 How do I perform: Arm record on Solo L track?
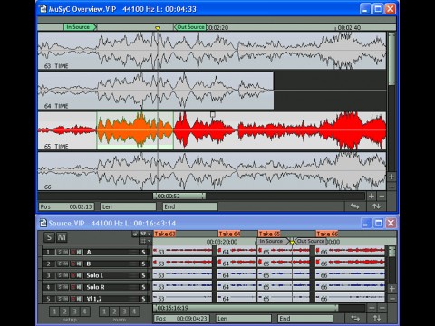pyautogui.click(x=72, y=275)
